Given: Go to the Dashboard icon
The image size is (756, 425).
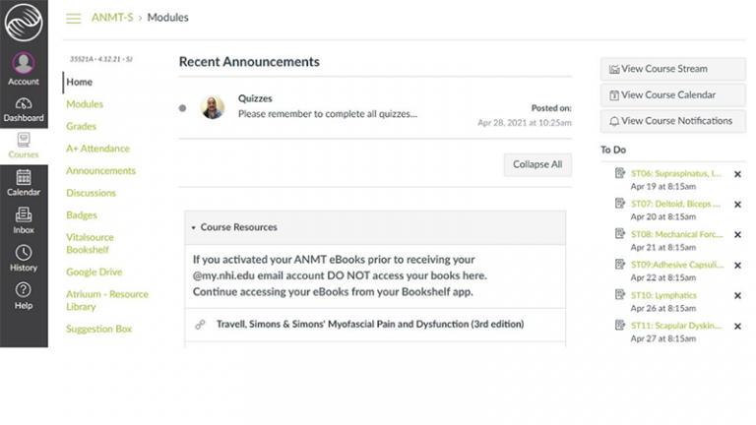Looking at the screenshot, I should [24, 103].
